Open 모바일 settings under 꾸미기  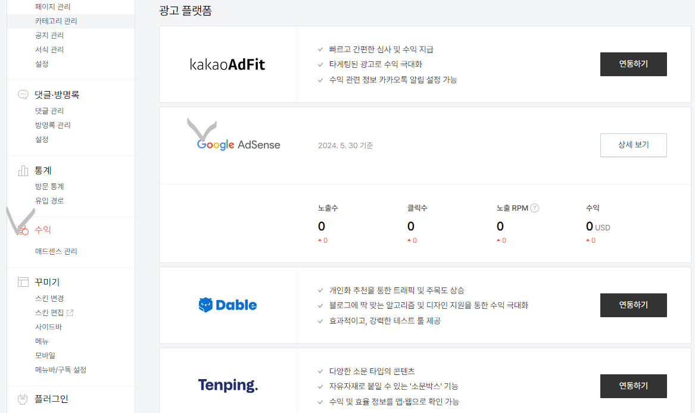click(45, 355)
